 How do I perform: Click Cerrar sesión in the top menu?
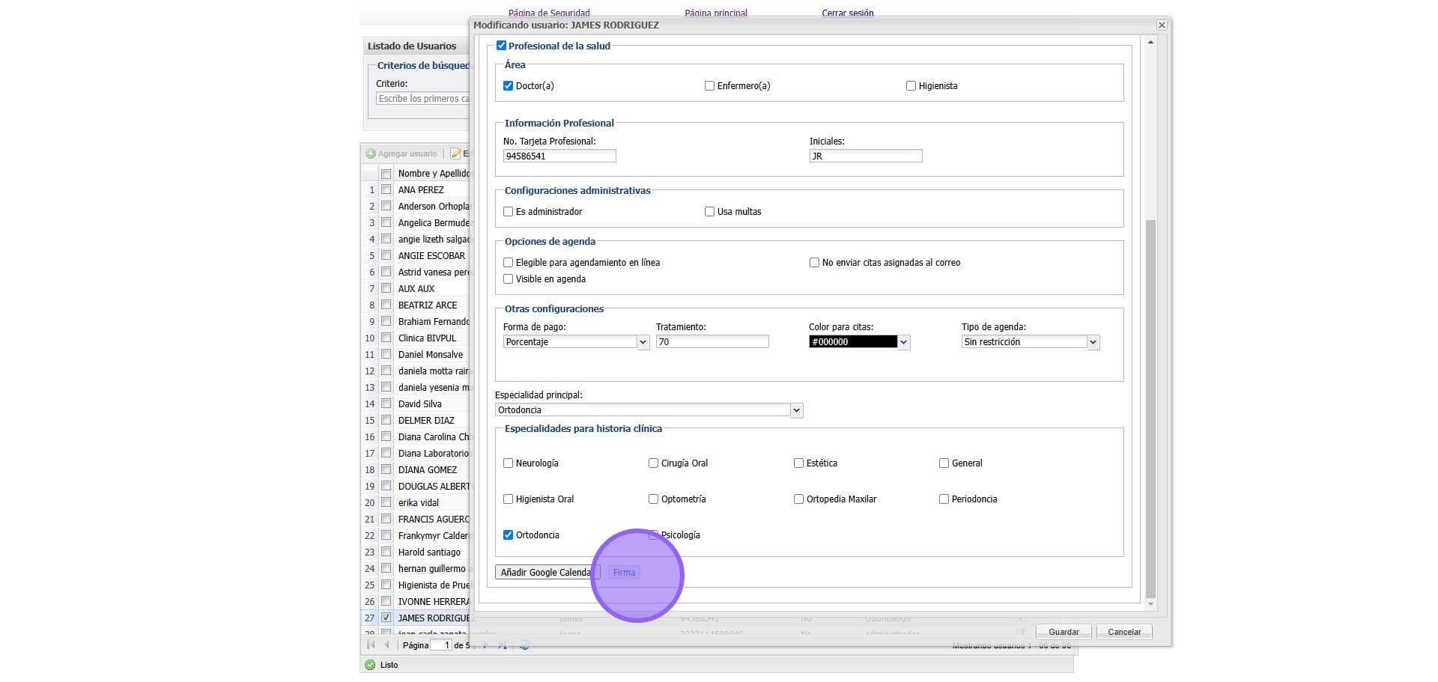click(847, 13)
